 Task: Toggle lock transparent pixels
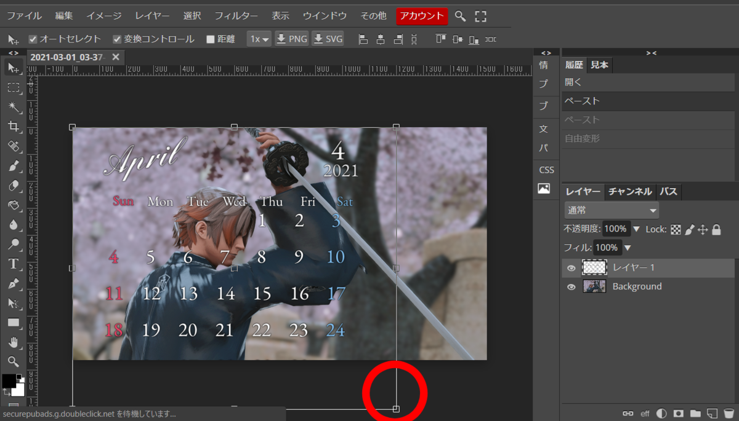(676, 229)
